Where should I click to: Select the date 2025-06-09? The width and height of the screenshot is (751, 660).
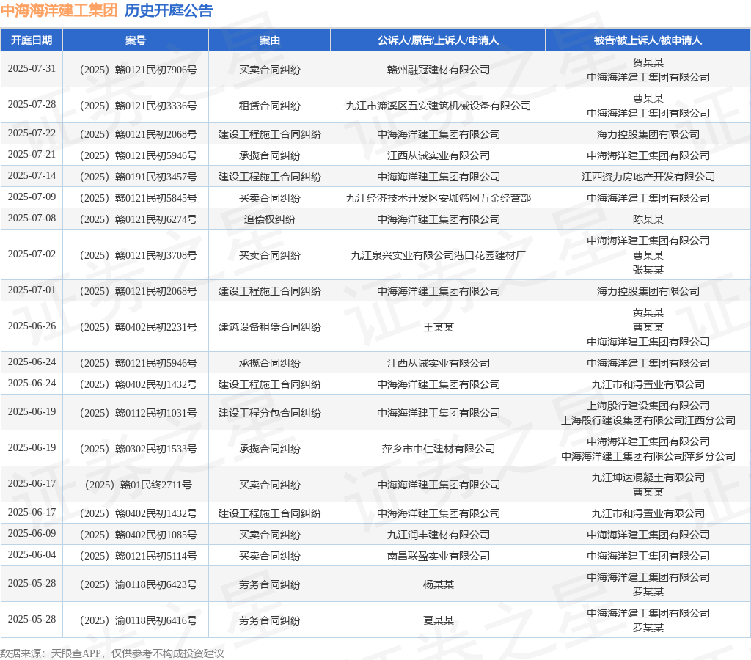[32, 533]
